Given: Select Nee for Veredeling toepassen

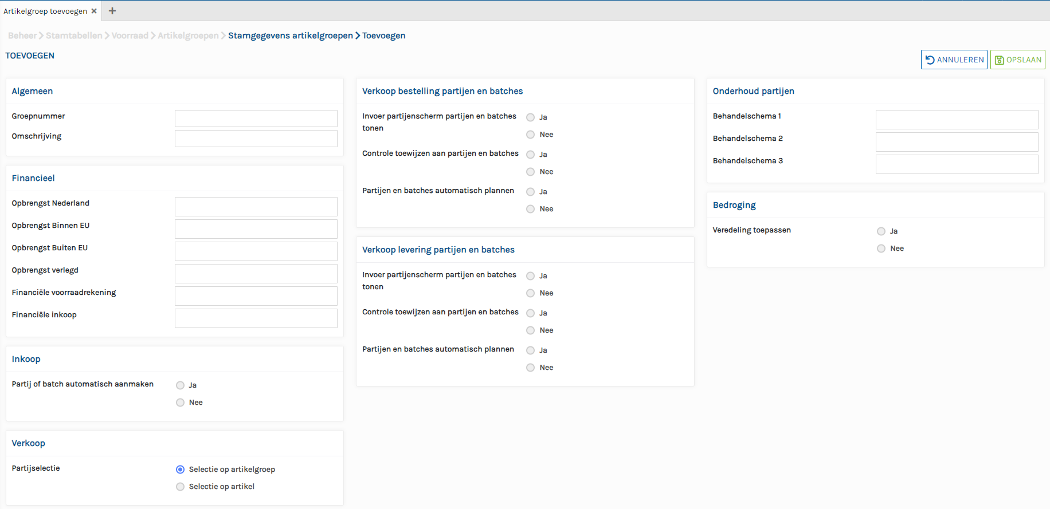Looking at the screenshot, I should 881,248.
